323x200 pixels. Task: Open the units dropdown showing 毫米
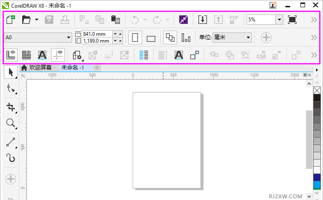[x=232, y=38]
